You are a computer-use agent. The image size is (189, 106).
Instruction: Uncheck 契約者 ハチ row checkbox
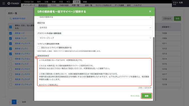pyautogui.click(x=10, y=33)
